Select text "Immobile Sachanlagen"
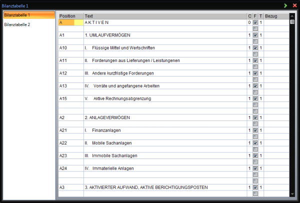300x203 pixels. click(114, 155)
